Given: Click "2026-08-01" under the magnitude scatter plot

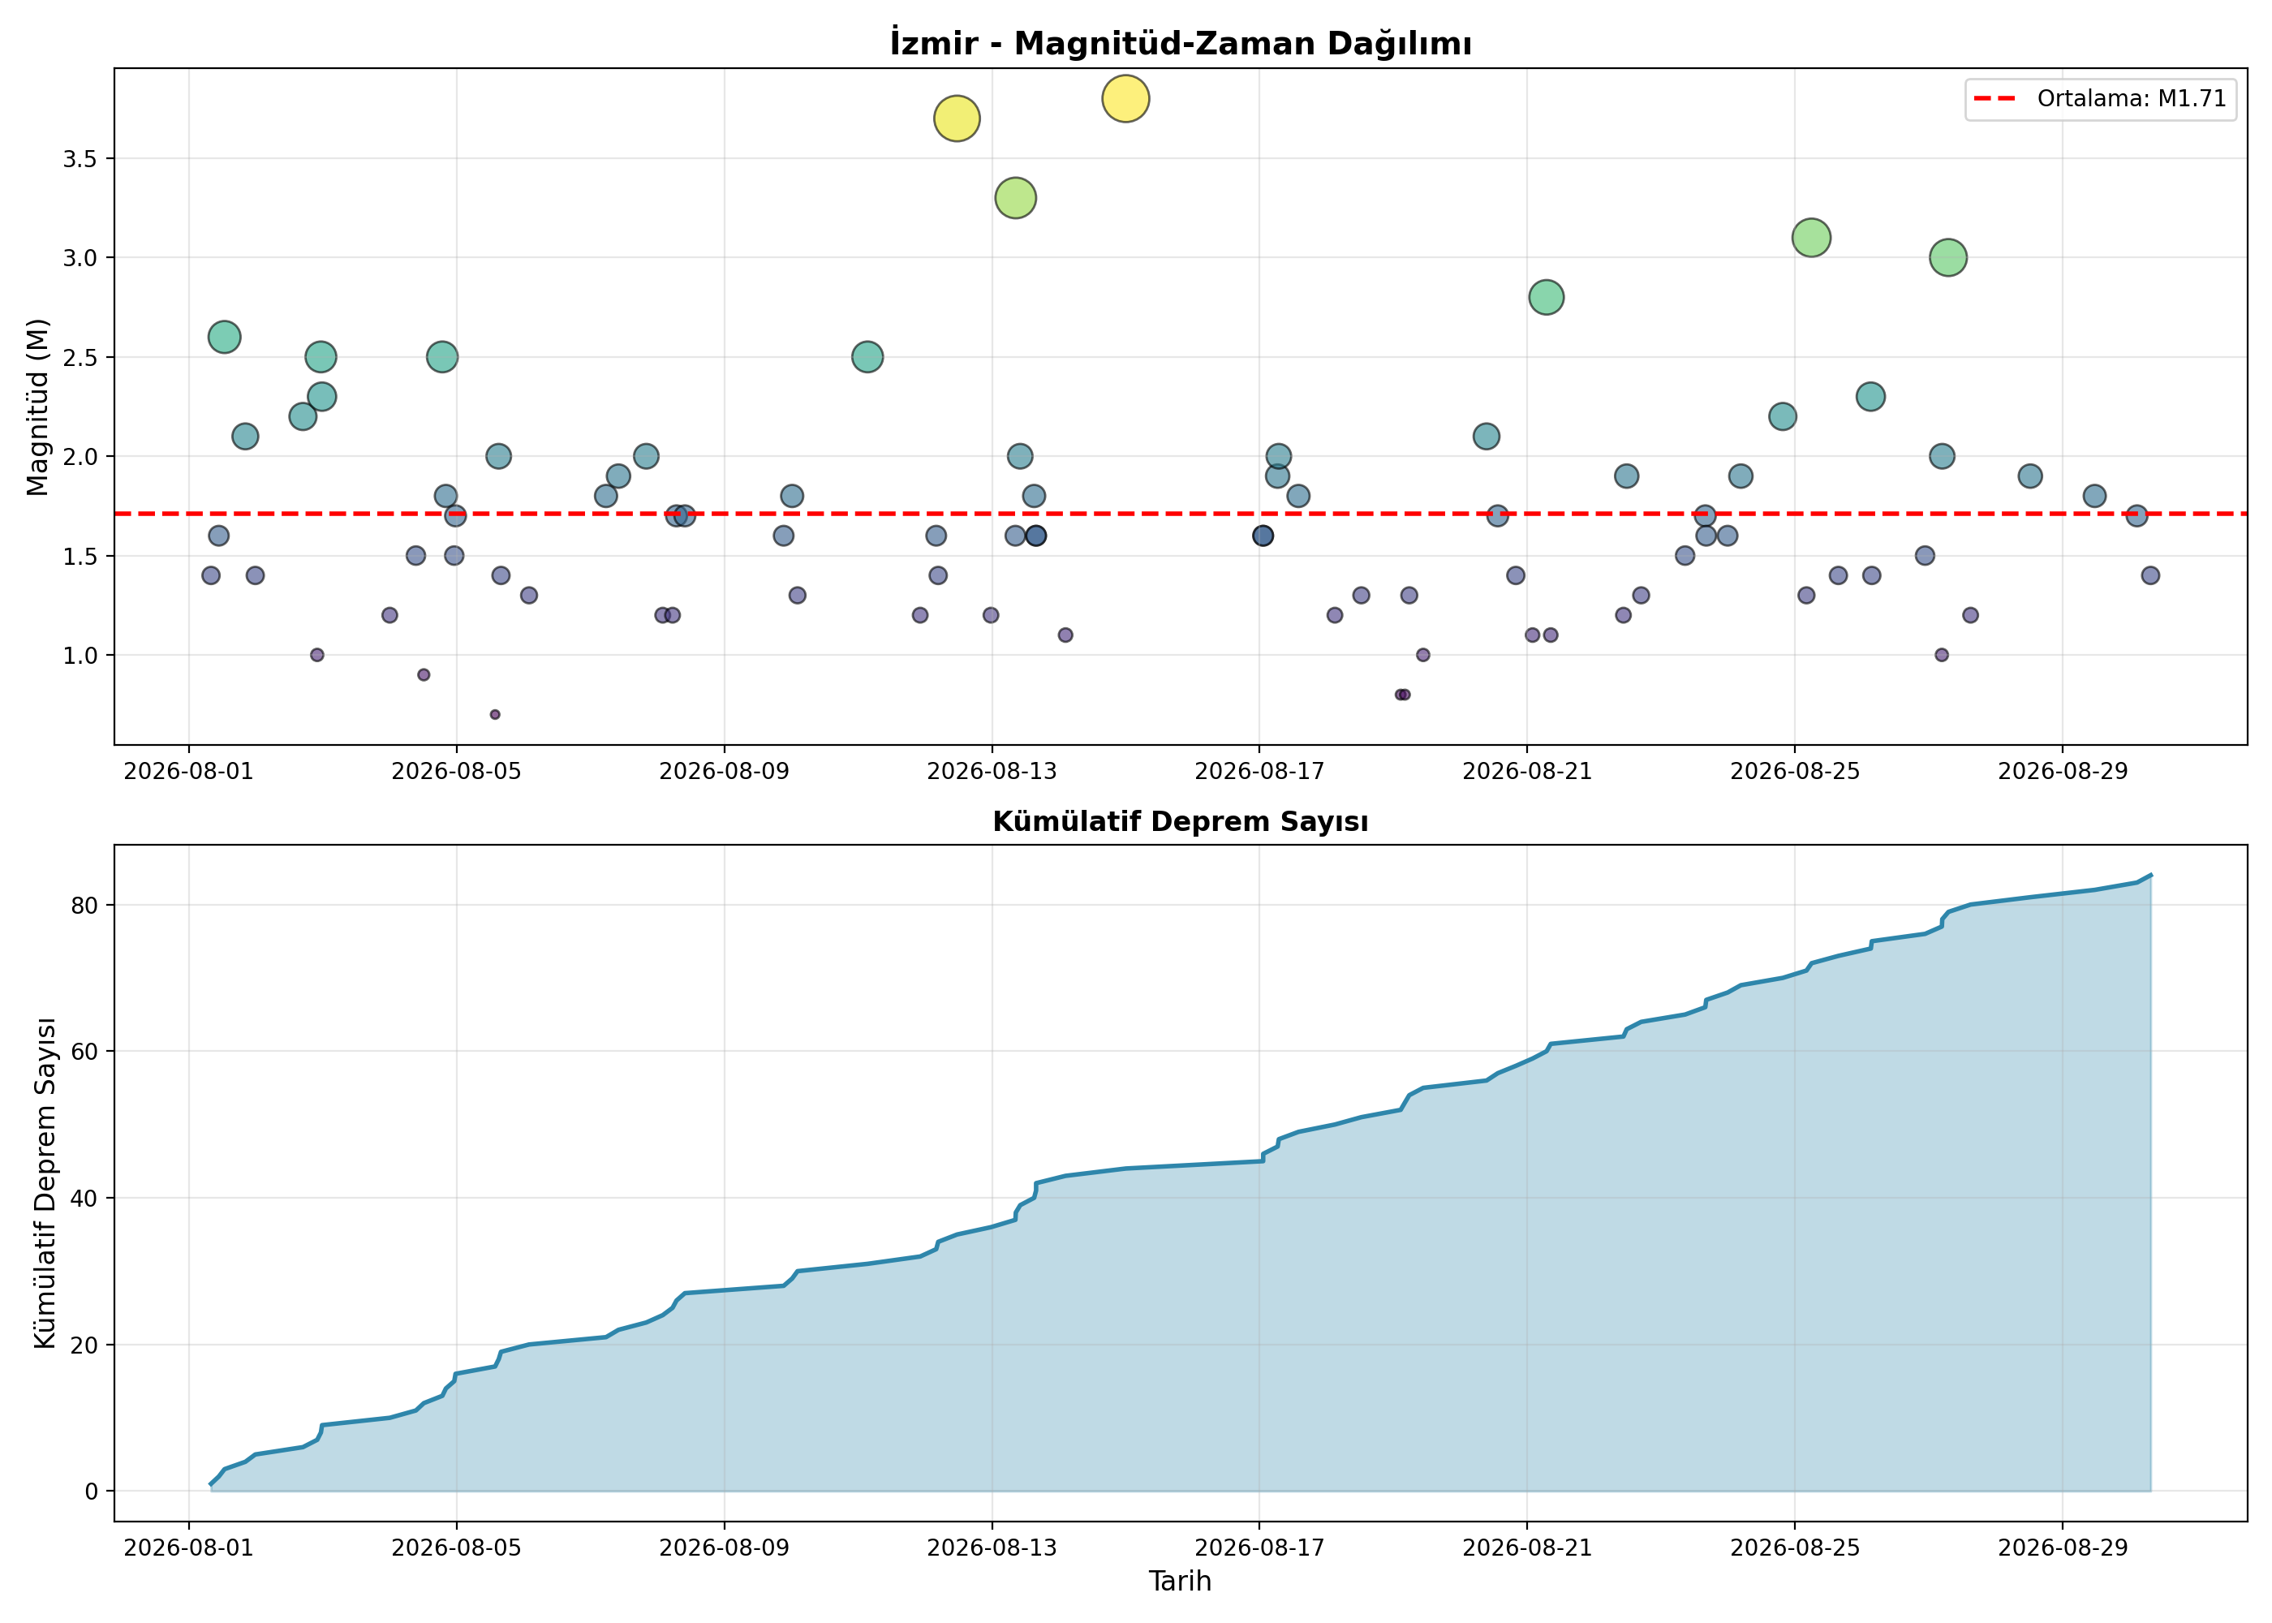Looking at the screenshot, I should (x=189, y=772).
